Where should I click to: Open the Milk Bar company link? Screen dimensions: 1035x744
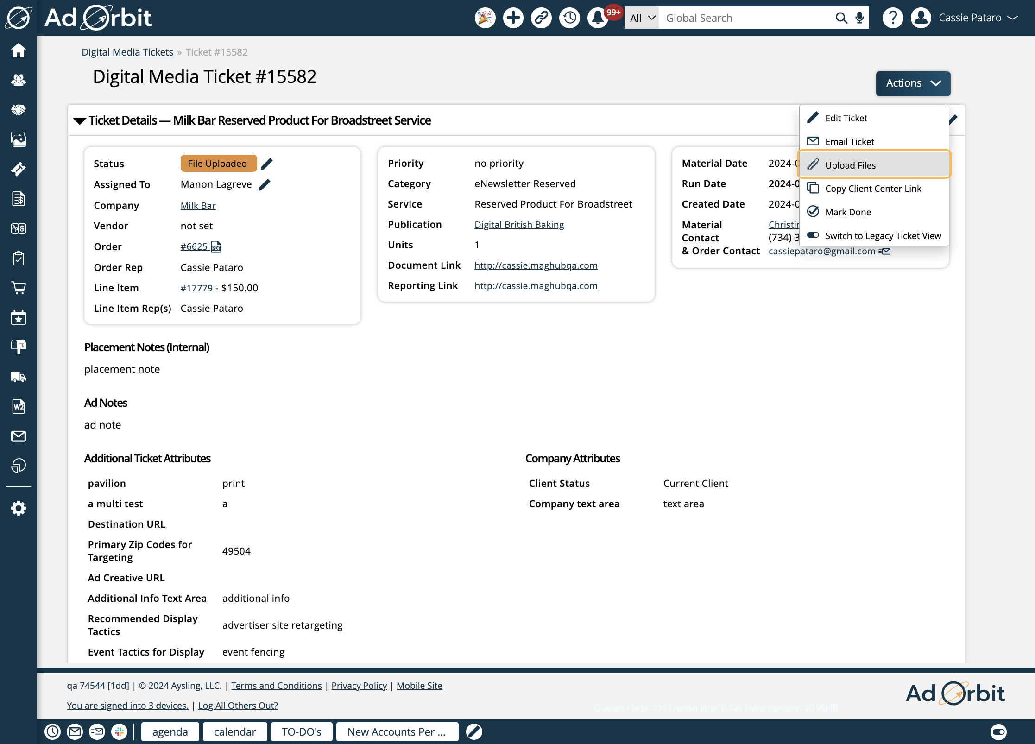[198, 205]
